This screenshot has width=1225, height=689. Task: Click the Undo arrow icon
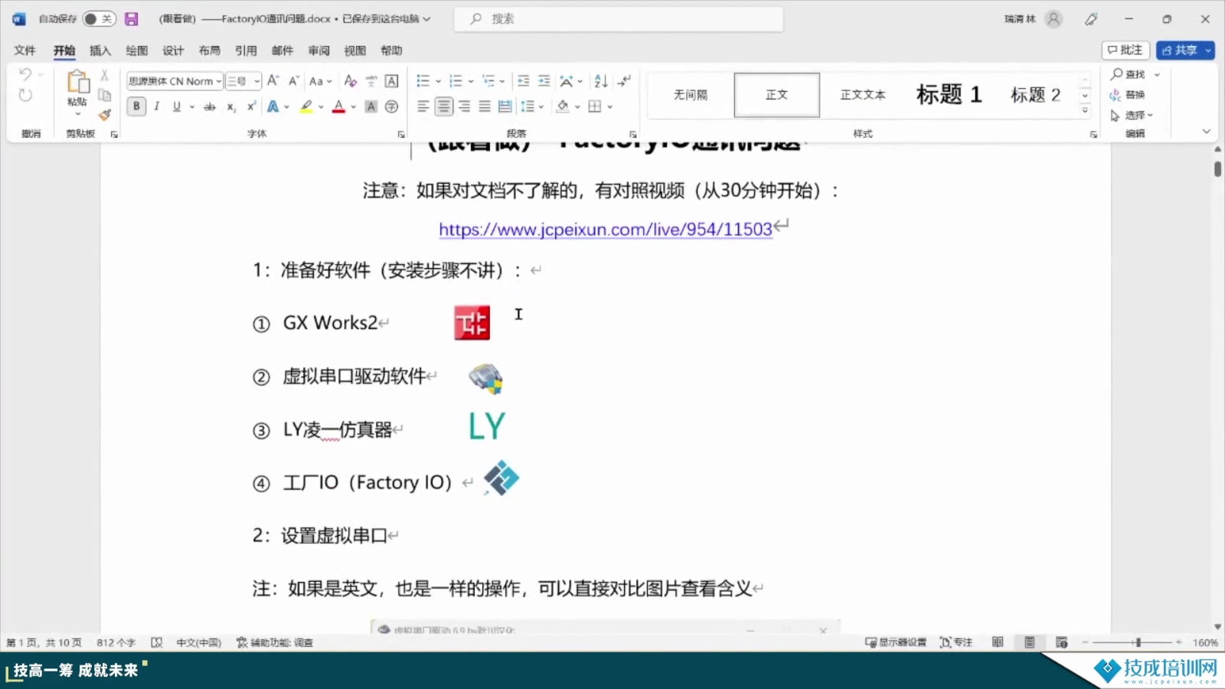(25, 75)
